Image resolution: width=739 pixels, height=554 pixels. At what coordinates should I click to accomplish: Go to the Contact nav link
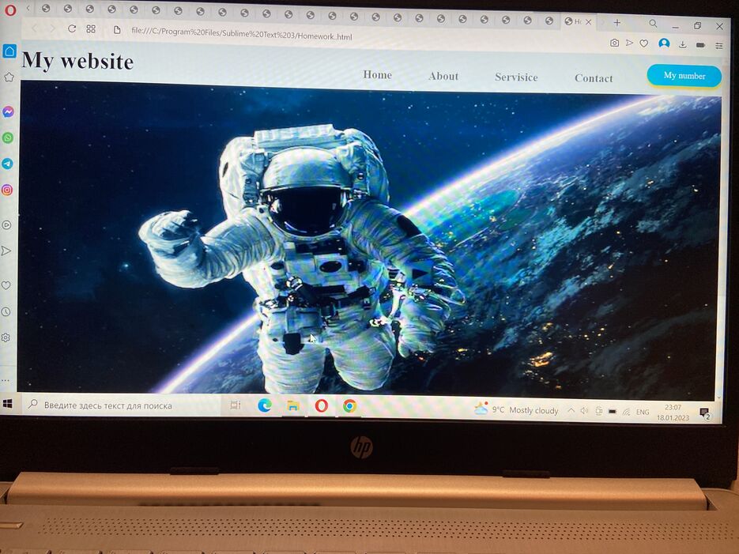point(594,78)
